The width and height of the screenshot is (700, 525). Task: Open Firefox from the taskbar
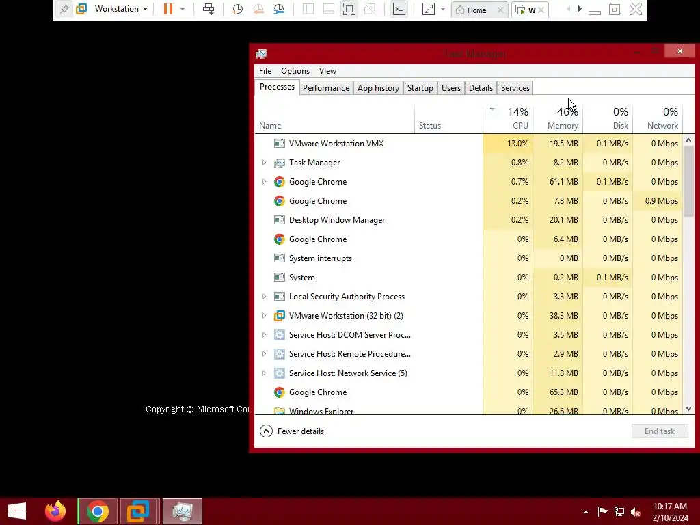pos(55,511)
